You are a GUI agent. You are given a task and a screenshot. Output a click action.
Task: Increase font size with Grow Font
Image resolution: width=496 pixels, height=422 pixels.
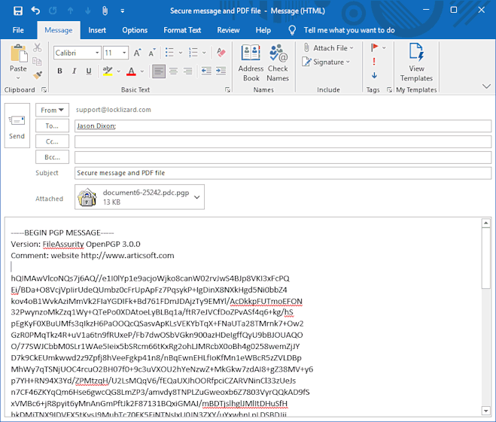137,53
